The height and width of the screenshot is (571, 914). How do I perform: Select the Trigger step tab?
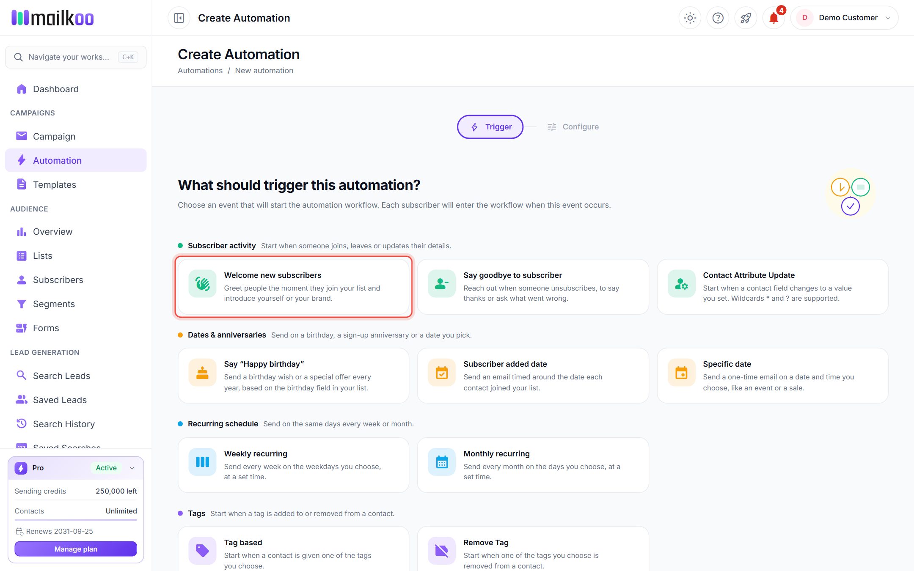point(490,127)
